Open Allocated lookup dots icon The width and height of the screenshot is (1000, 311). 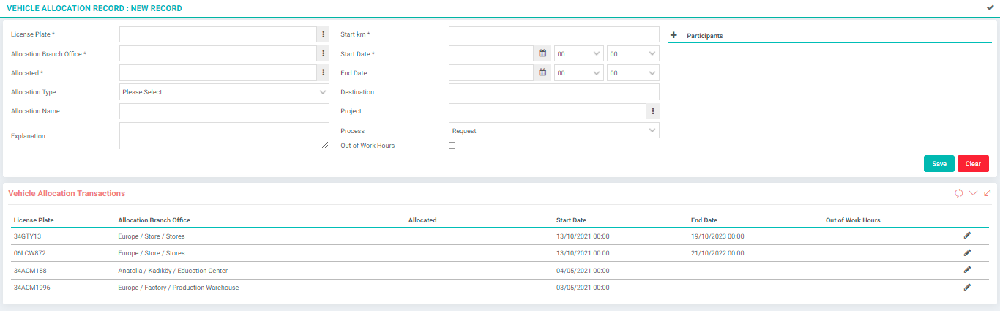click(324, 72)
